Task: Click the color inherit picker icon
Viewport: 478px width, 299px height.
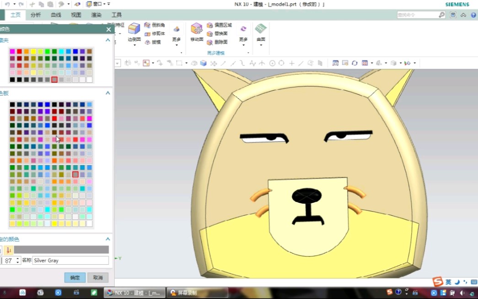Action: pyautogui.click(x=9, y=250)
